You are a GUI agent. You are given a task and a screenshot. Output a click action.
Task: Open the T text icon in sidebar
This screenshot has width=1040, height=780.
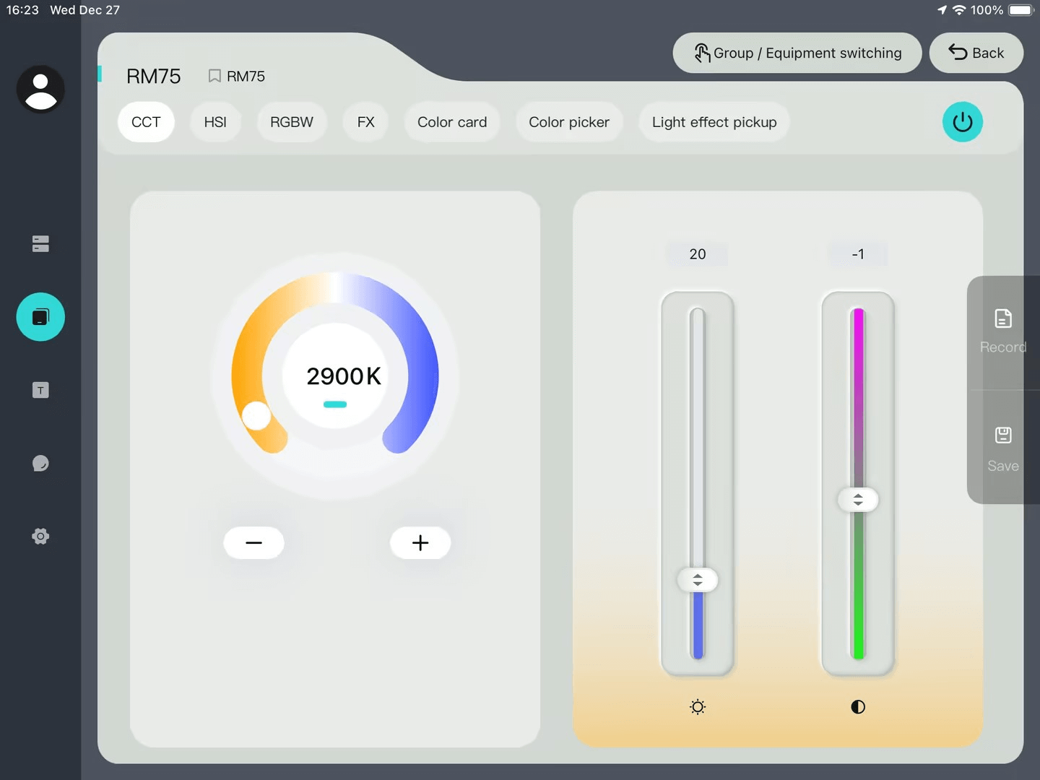pyautogui.click(x=40, y=391)
